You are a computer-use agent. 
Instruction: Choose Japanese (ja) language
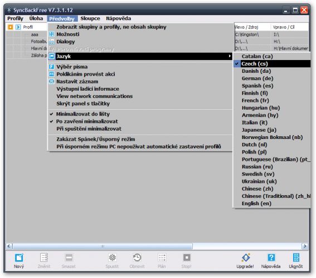click(x=271, y=130)
